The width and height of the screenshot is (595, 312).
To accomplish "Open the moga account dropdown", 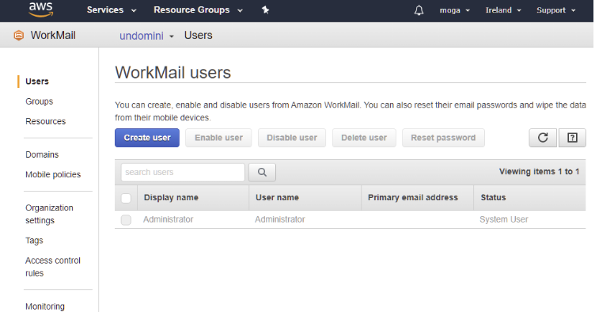I will click(x=455, y=10).
